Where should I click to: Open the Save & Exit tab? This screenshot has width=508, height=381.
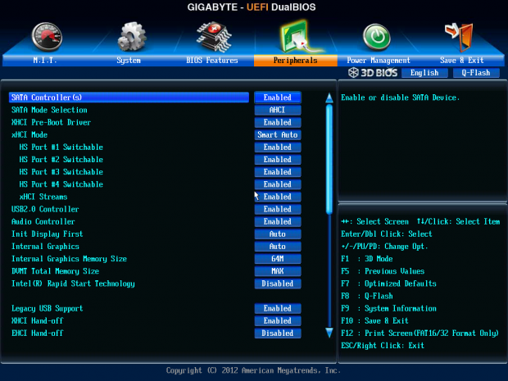[462, 61]
